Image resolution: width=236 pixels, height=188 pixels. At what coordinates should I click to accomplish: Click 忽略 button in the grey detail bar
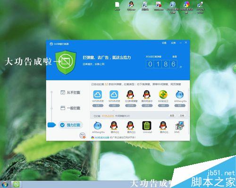pos(182,116)
